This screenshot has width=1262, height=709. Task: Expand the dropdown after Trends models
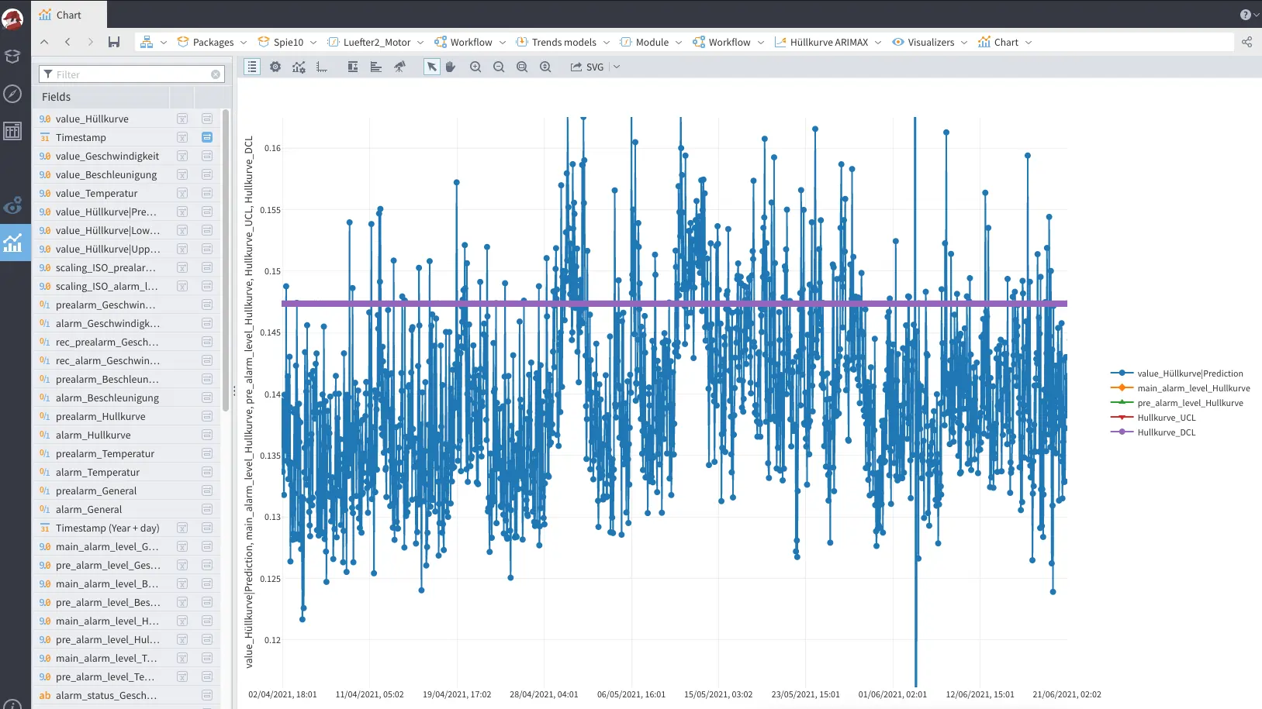(607, 43)
